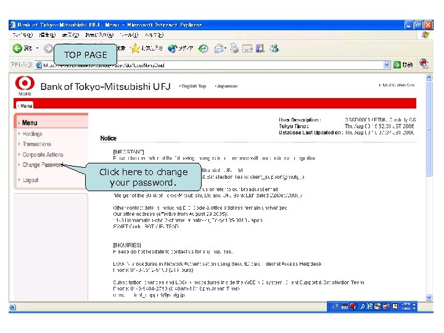Select the Menu tab on red bar
Viewport: 444px width, 333px height.
click(x=25, y=105)
